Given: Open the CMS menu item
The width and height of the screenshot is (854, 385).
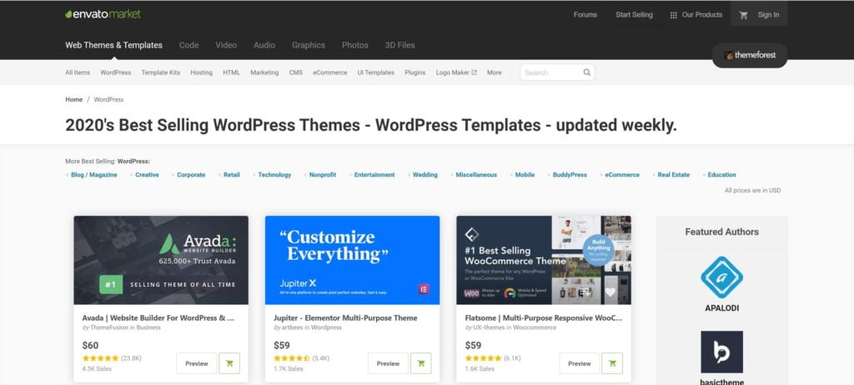Looking at the screenshot, I should pyautogui.click(x=296, y=72).
